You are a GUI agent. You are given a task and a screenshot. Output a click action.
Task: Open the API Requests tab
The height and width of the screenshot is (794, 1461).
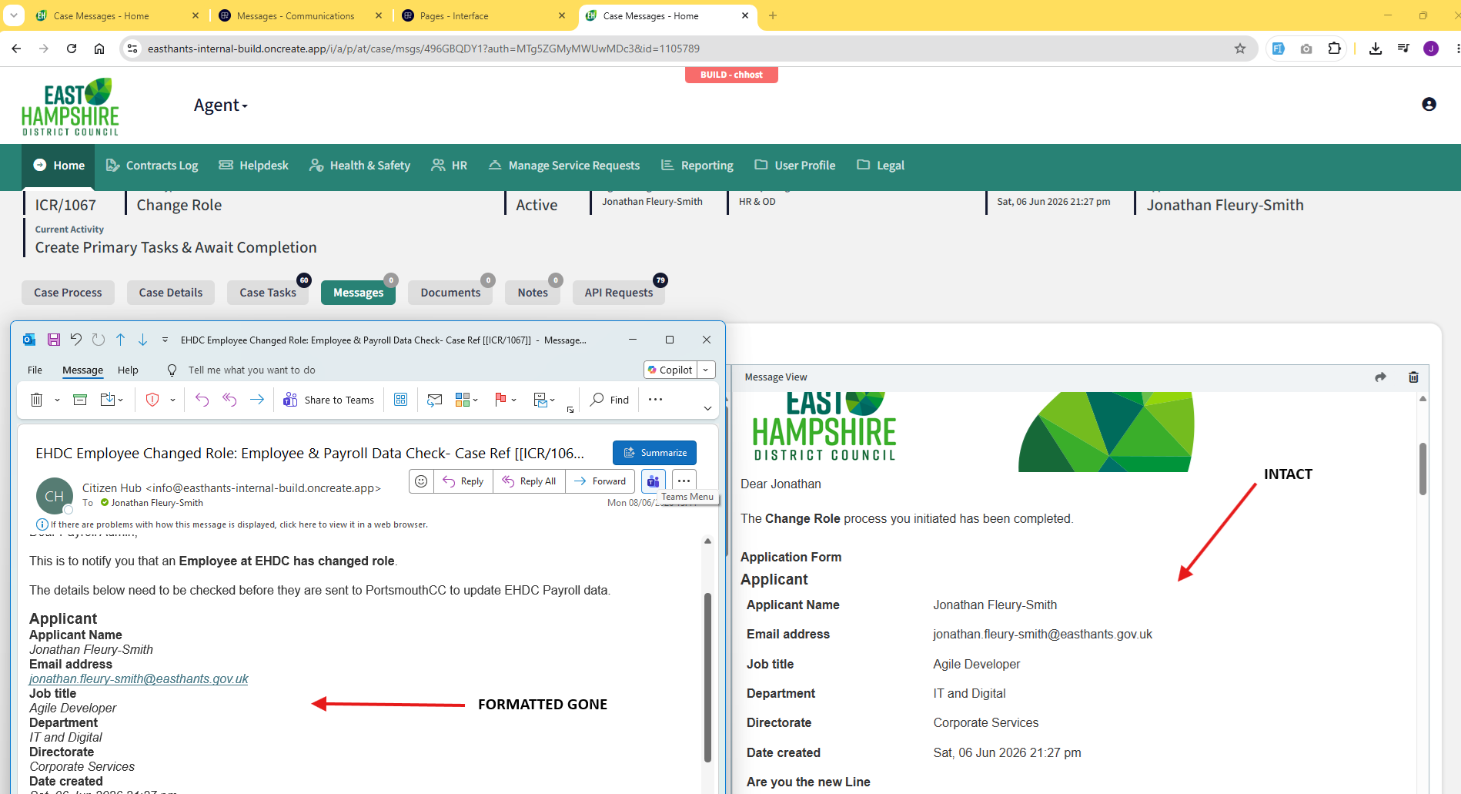(x=619, y=293)
